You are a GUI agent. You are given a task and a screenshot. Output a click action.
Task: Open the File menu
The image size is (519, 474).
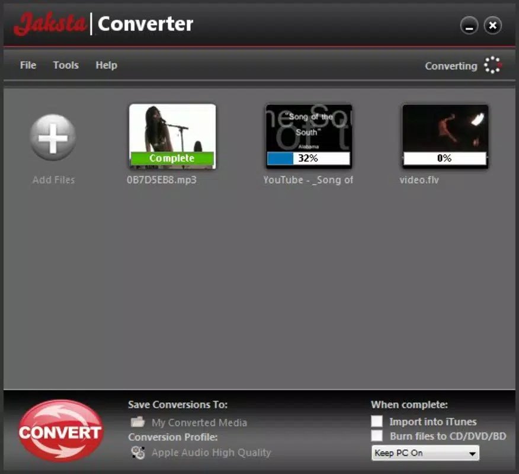(x=28, y=65)
